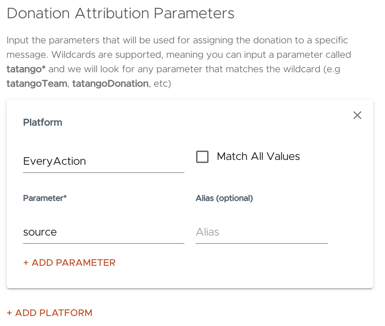Click the bold tatango* wildcard example
The height and width of the screenshot is (326, 385).
coord(26,69)
